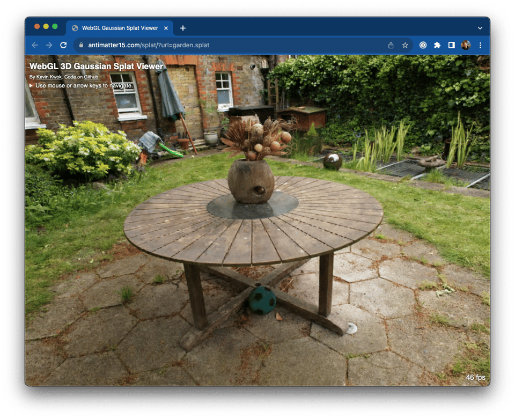Open the page share menu

pyautogui.click(x=391, y=45)
